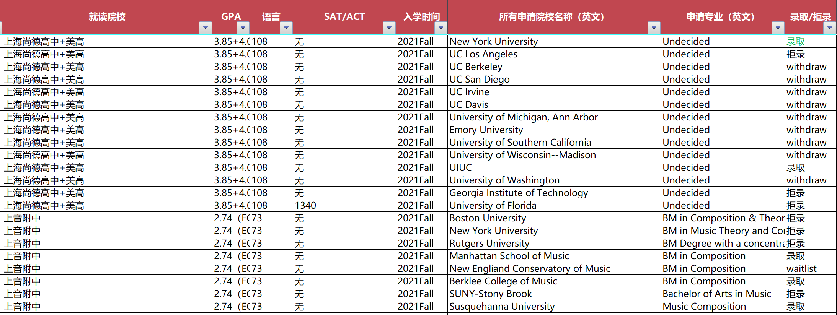Open the GPA column filter dropdown
Viewport: 837px width, 315px height.
[x=243, y=28]
